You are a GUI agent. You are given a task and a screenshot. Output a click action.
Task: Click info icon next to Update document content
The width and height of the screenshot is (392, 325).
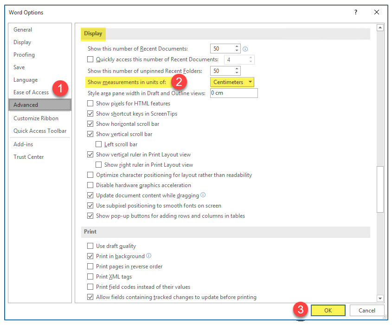tap(203, 195)
